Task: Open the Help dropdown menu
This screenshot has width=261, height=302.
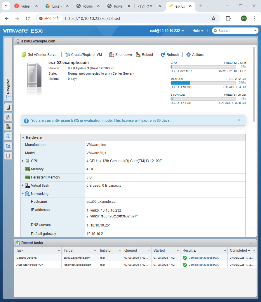Action: click(198, 31)
